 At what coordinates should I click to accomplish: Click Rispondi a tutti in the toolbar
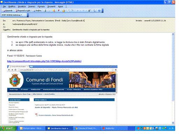(x=23, y=10)
